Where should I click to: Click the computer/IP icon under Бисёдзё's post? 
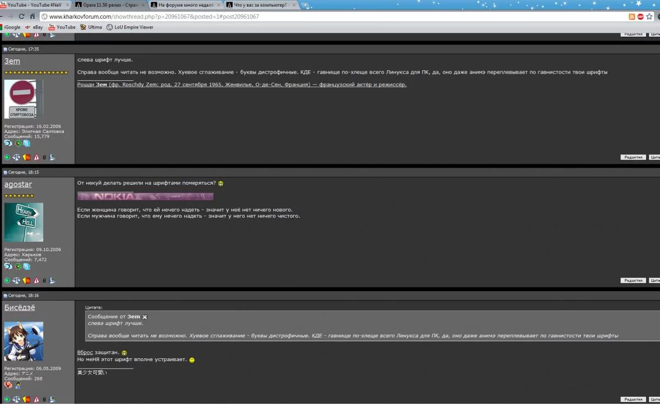click(52, 399)
